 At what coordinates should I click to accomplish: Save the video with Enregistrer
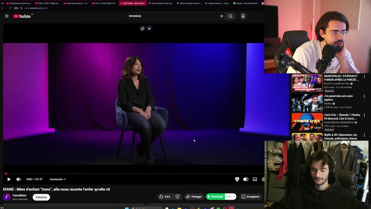(250, 197)
